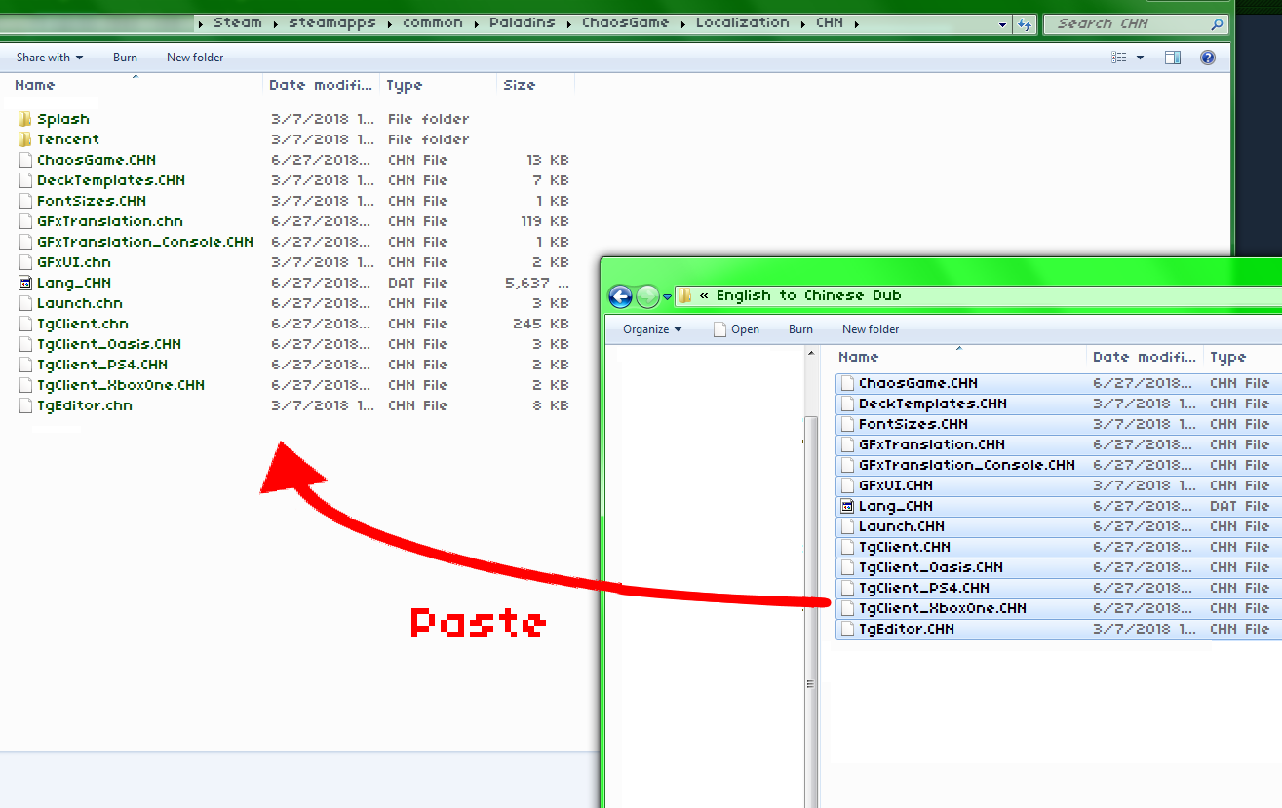Open the Share with dropdown menu
The height and width of the screenshot is (808, 1282).
point(50,58)
